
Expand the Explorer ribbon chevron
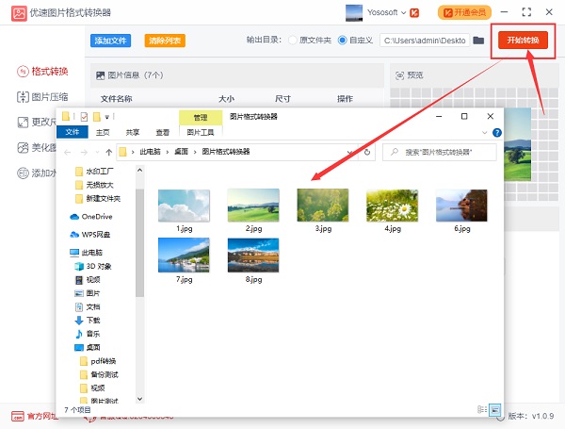coord(494,133)
